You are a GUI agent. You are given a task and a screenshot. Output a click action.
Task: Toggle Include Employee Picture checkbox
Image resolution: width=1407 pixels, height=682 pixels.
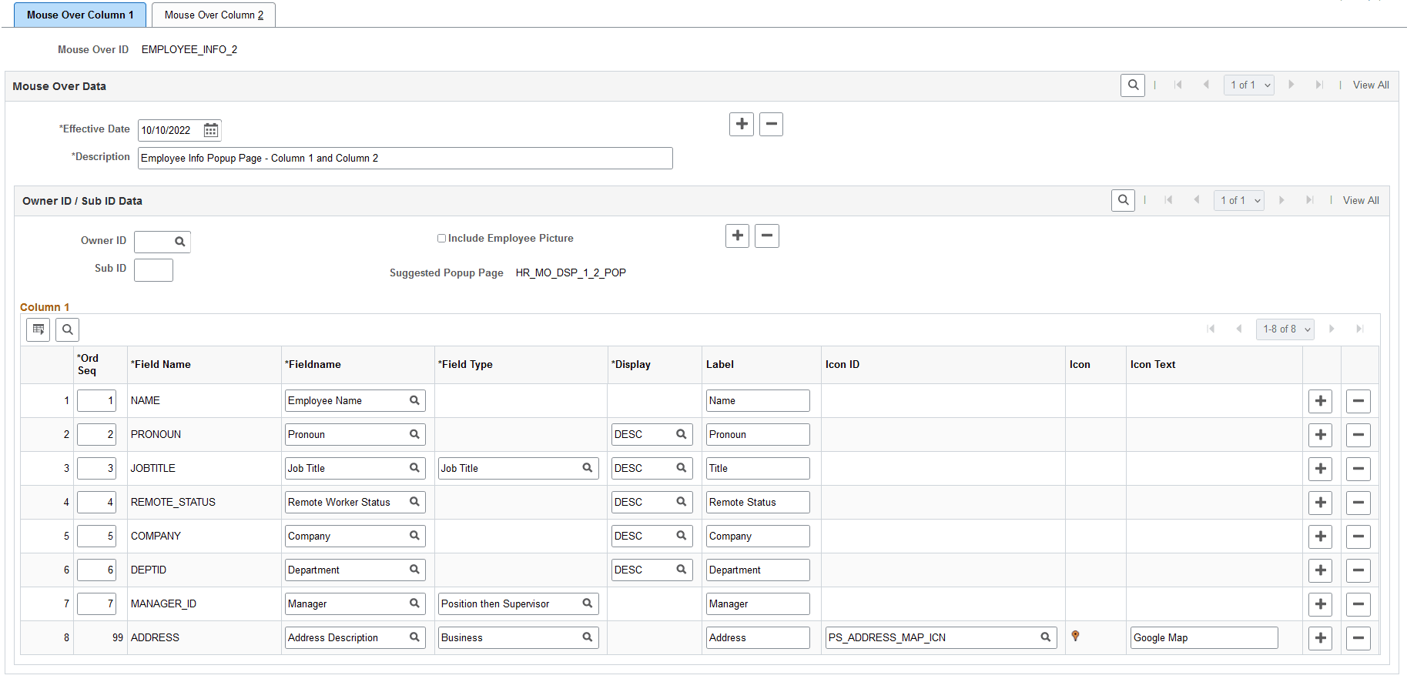click(442, 239)
